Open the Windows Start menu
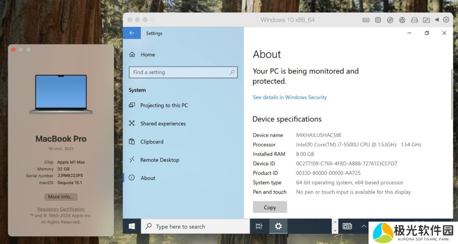This screenshot has height=244, width=458. click(x=132, y=227)
